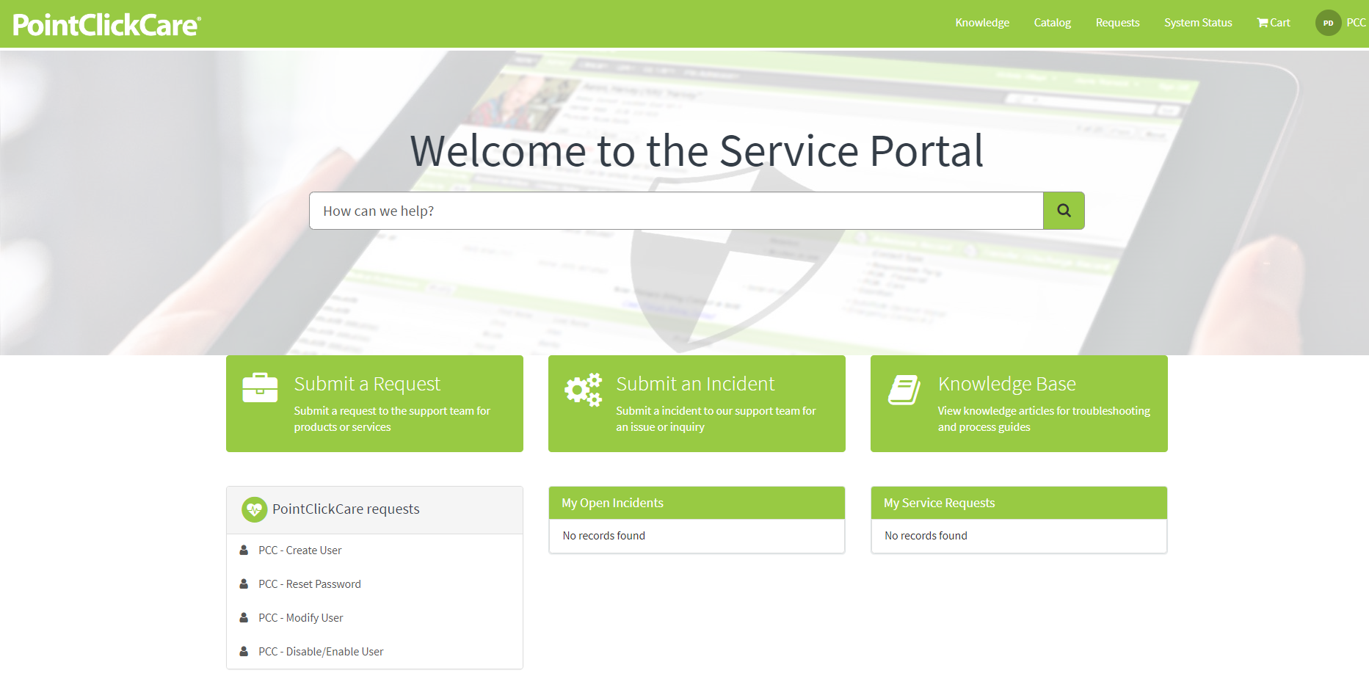Choose PCC - Modify User request
1369x687 pixels.
coord(300,618)
